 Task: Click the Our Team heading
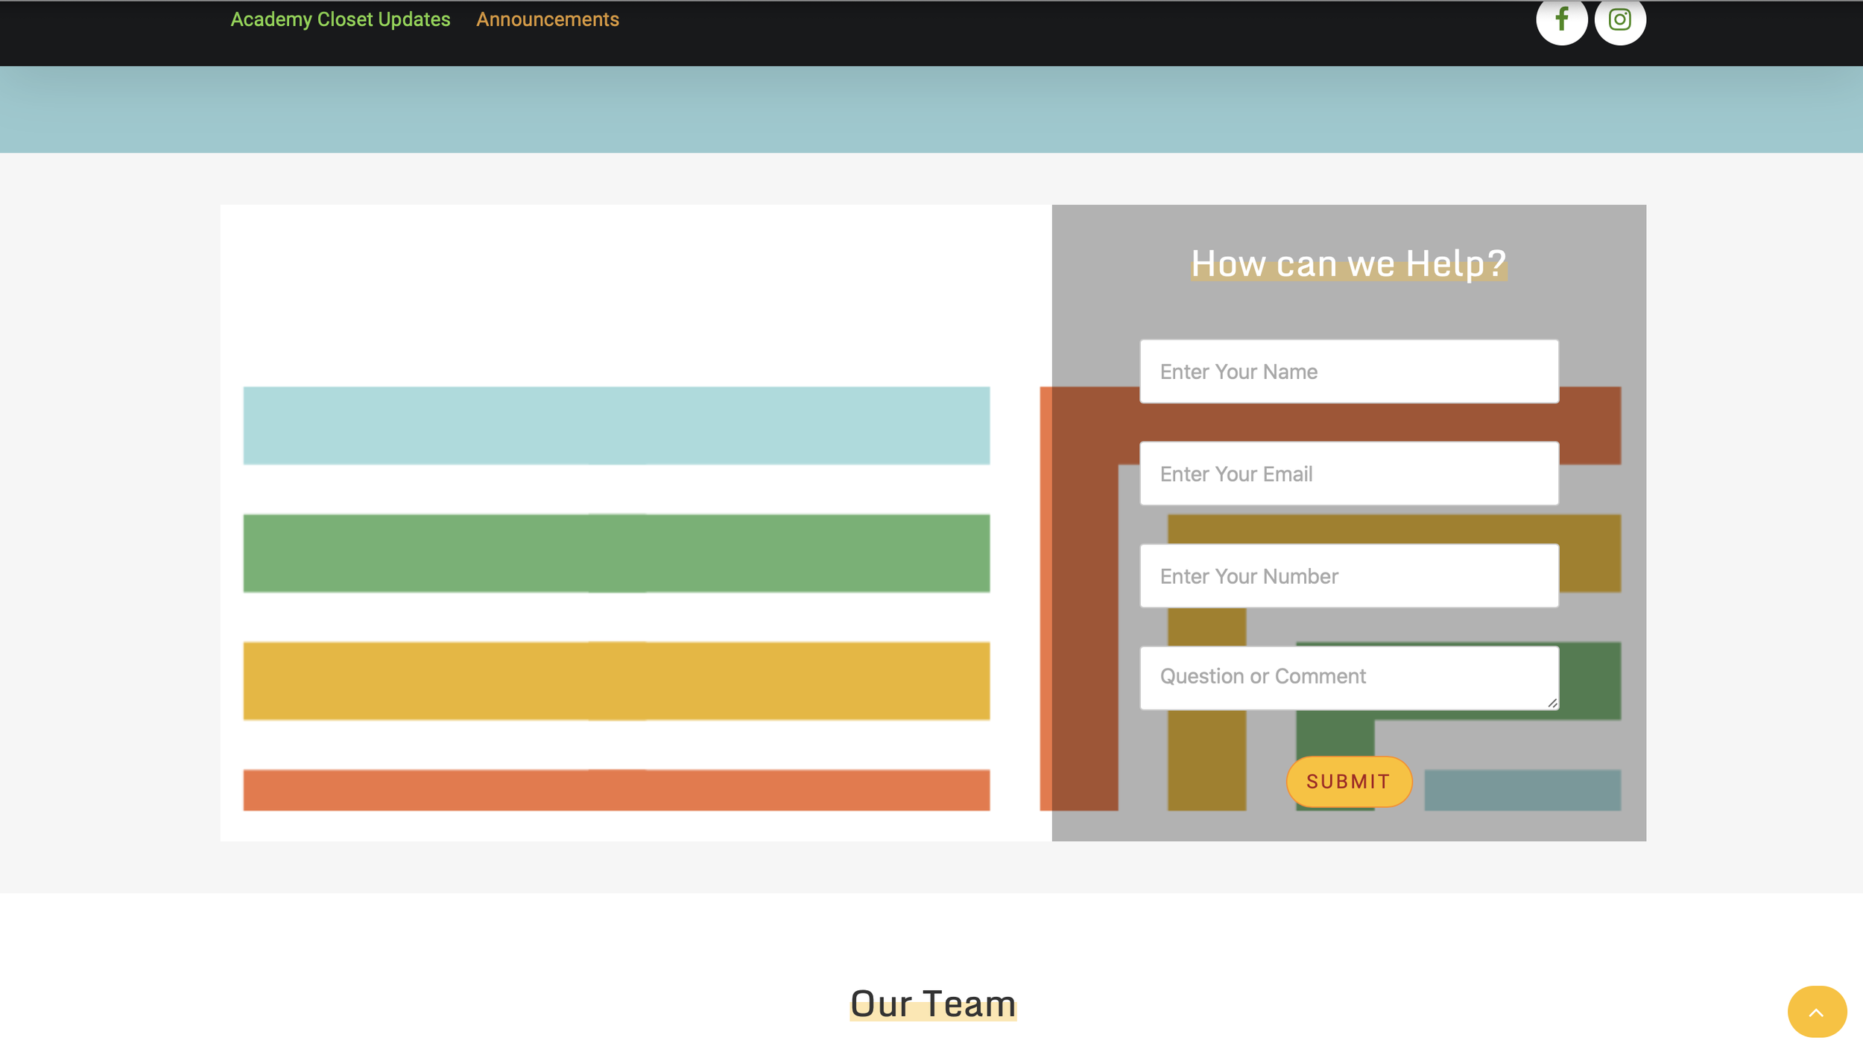(x=932, y=1003)
